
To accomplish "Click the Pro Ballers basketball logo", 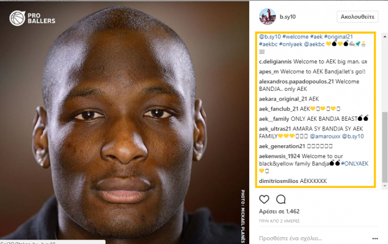I will [x=32, y=18].
